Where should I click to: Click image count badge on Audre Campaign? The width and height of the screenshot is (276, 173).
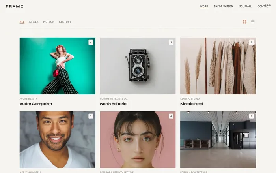coord(91,42)
